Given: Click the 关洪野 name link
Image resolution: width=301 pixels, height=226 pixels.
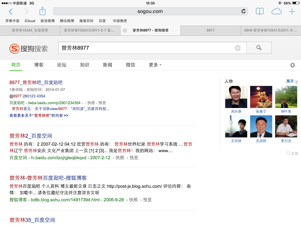Looking at the screenshot, I should (261, 141).
